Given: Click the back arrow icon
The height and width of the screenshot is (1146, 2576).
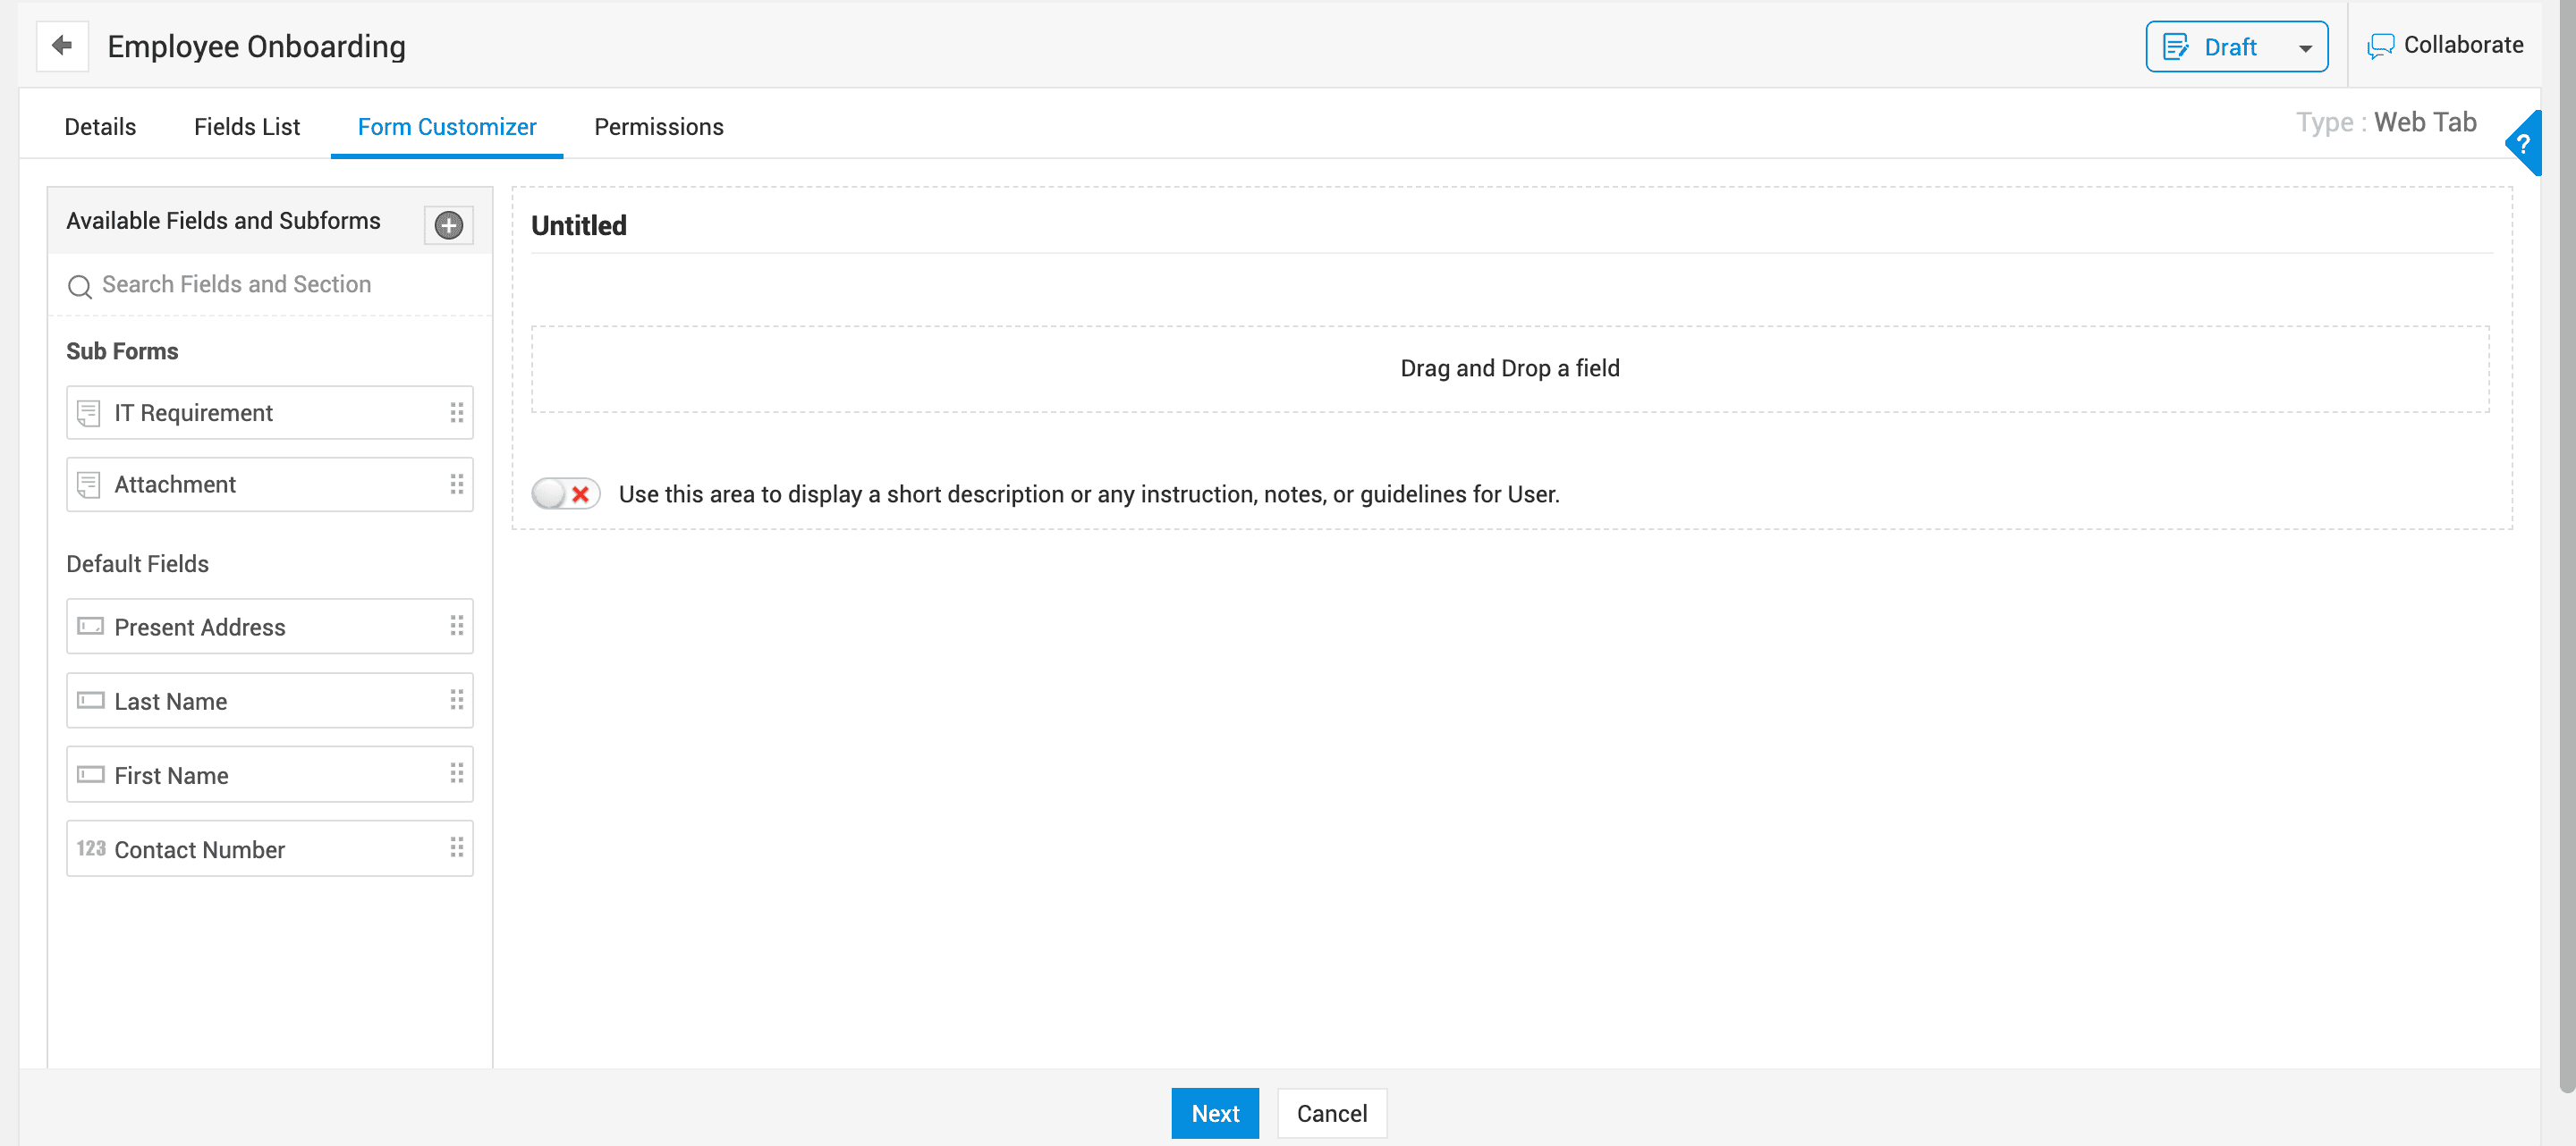Looking at the screenshot, I should [62, 46].
